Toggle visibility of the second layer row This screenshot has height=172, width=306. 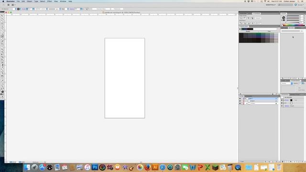(240, 101)
